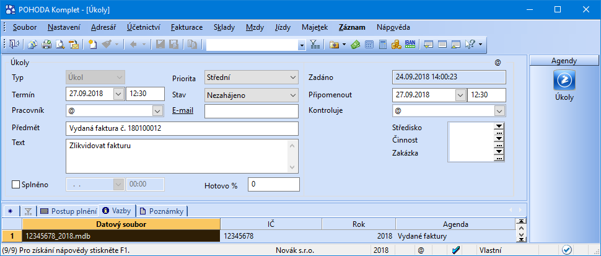
Task: Click the Agendy panel header
Action: [x=564, y=61]
